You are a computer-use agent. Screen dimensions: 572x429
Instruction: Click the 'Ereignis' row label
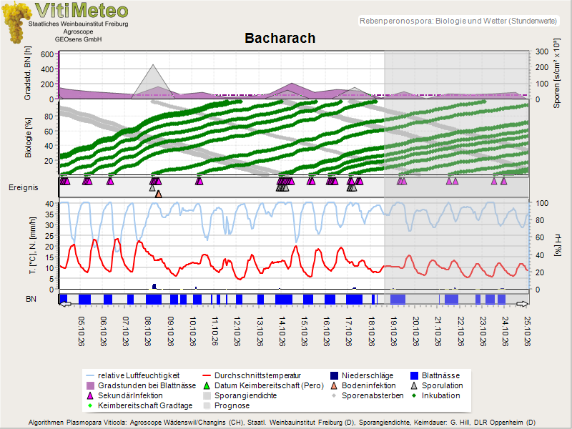coord(24,187)
